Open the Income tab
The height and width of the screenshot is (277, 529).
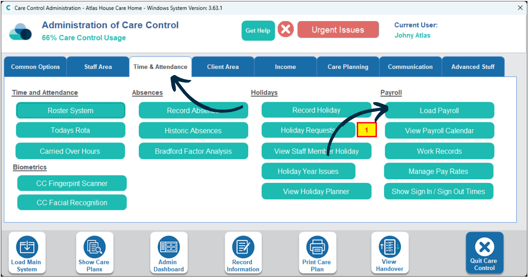[286, 67]
